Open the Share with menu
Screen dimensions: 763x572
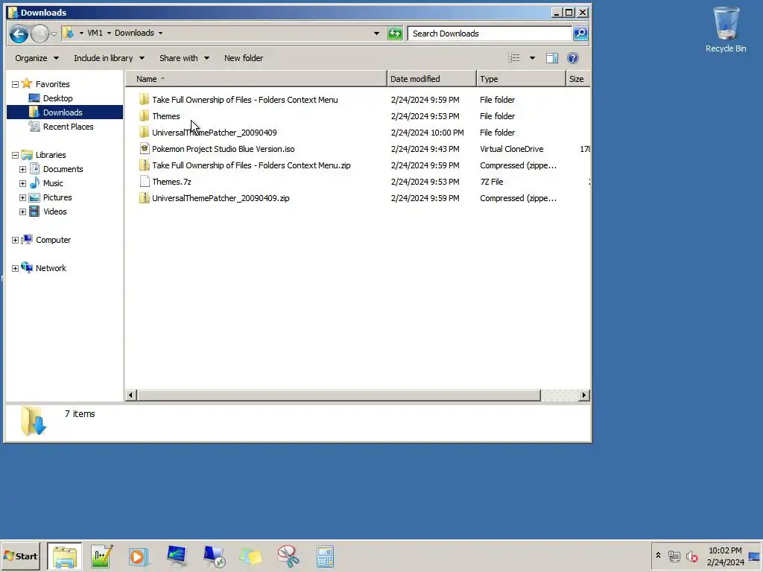pos(184,58)
